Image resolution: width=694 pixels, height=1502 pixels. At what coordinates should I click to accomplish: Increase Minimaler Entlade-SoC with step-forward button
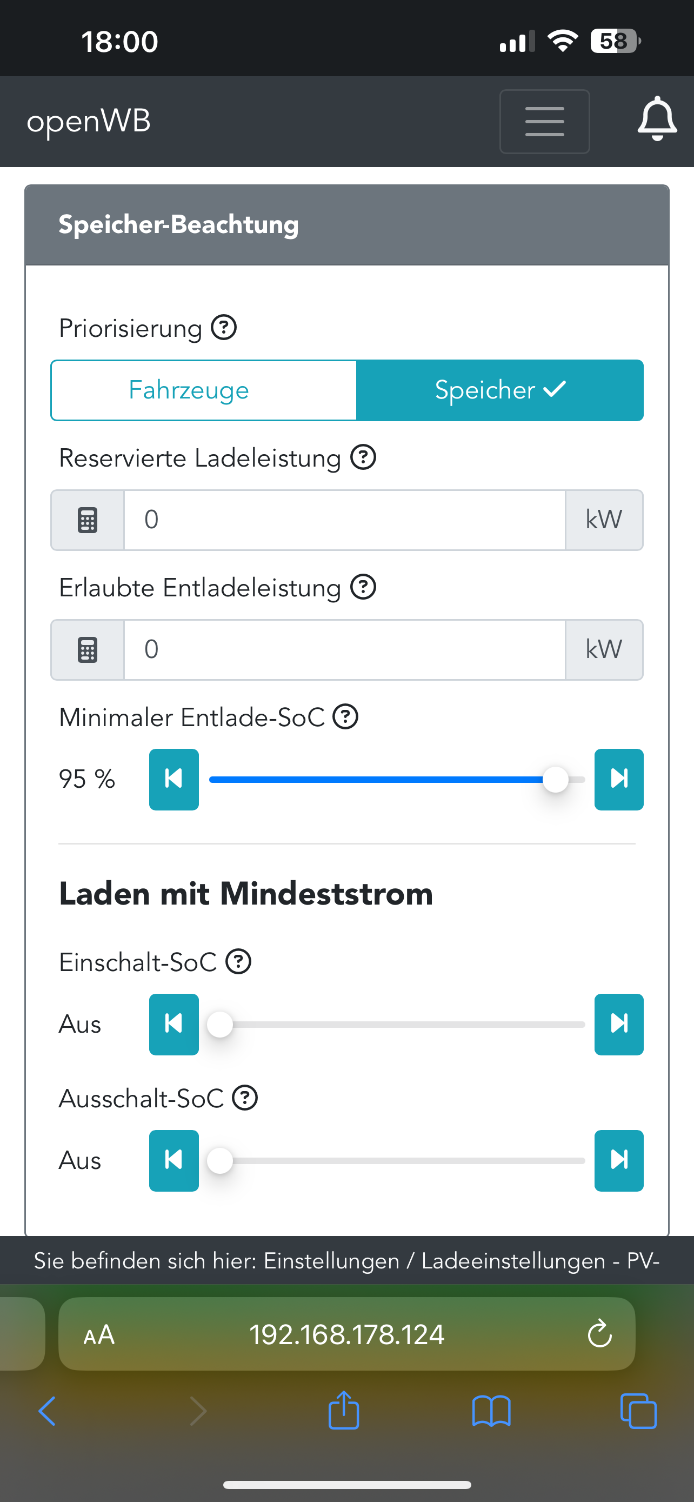tap(618, 779)
